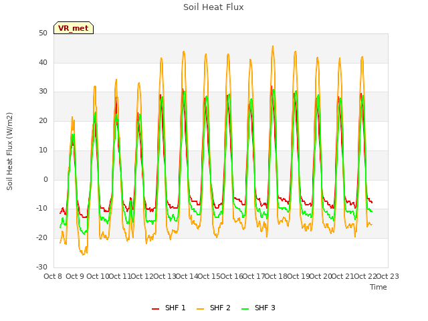
Task: Click the -10 y-axis tick label
Action: (41, 208)
